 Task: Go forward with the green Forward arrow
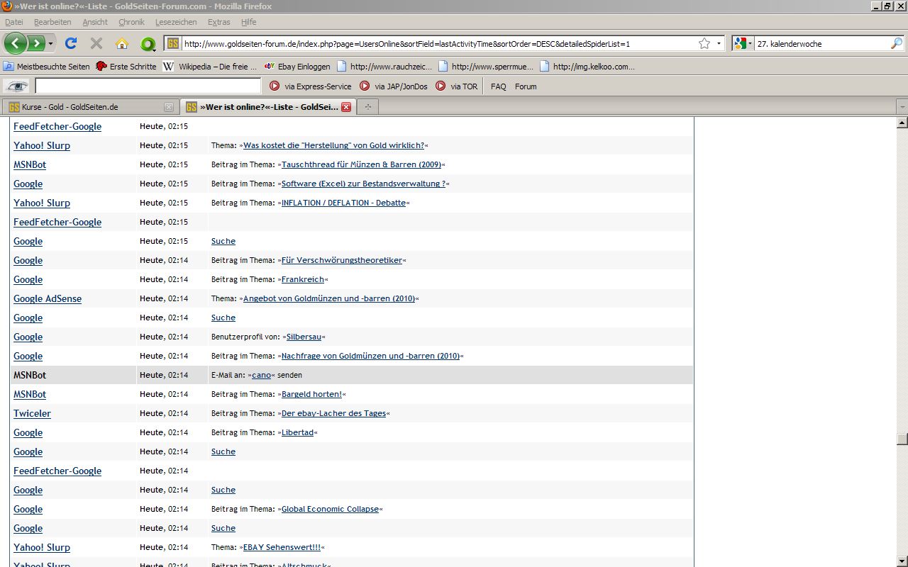[36, 43]
